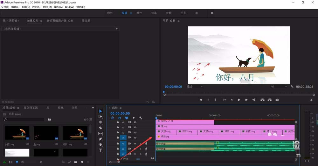Select the Razor tool
Image resolution: width=318 pixels, height=166 pixels.
coord(100,128)
